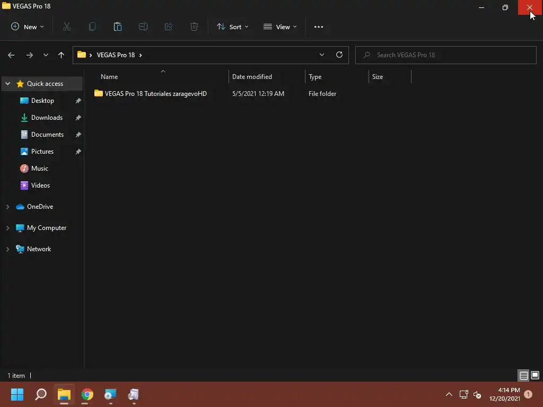Open the View dropdown menu
The image size is (543, 407).
click(x=280, y=26)
